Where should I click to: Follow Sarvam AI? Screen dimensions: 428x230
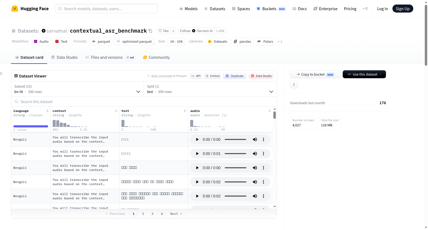[x=196, y=31]
